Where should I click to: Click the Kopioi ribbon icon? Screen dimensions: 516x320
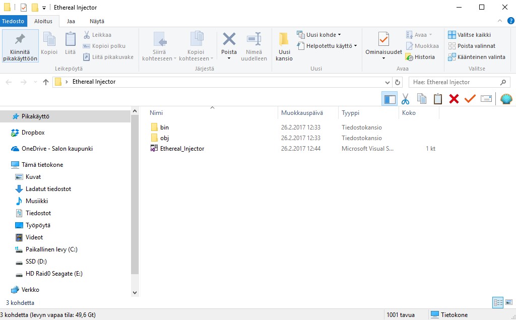click(49, 43)
